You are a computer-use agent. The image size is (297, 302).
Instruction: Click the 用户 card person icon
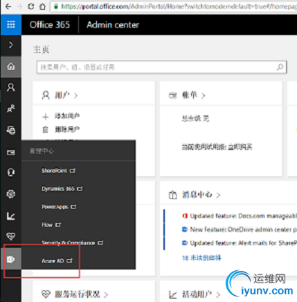pyautogui.click(x=46, y=95)
